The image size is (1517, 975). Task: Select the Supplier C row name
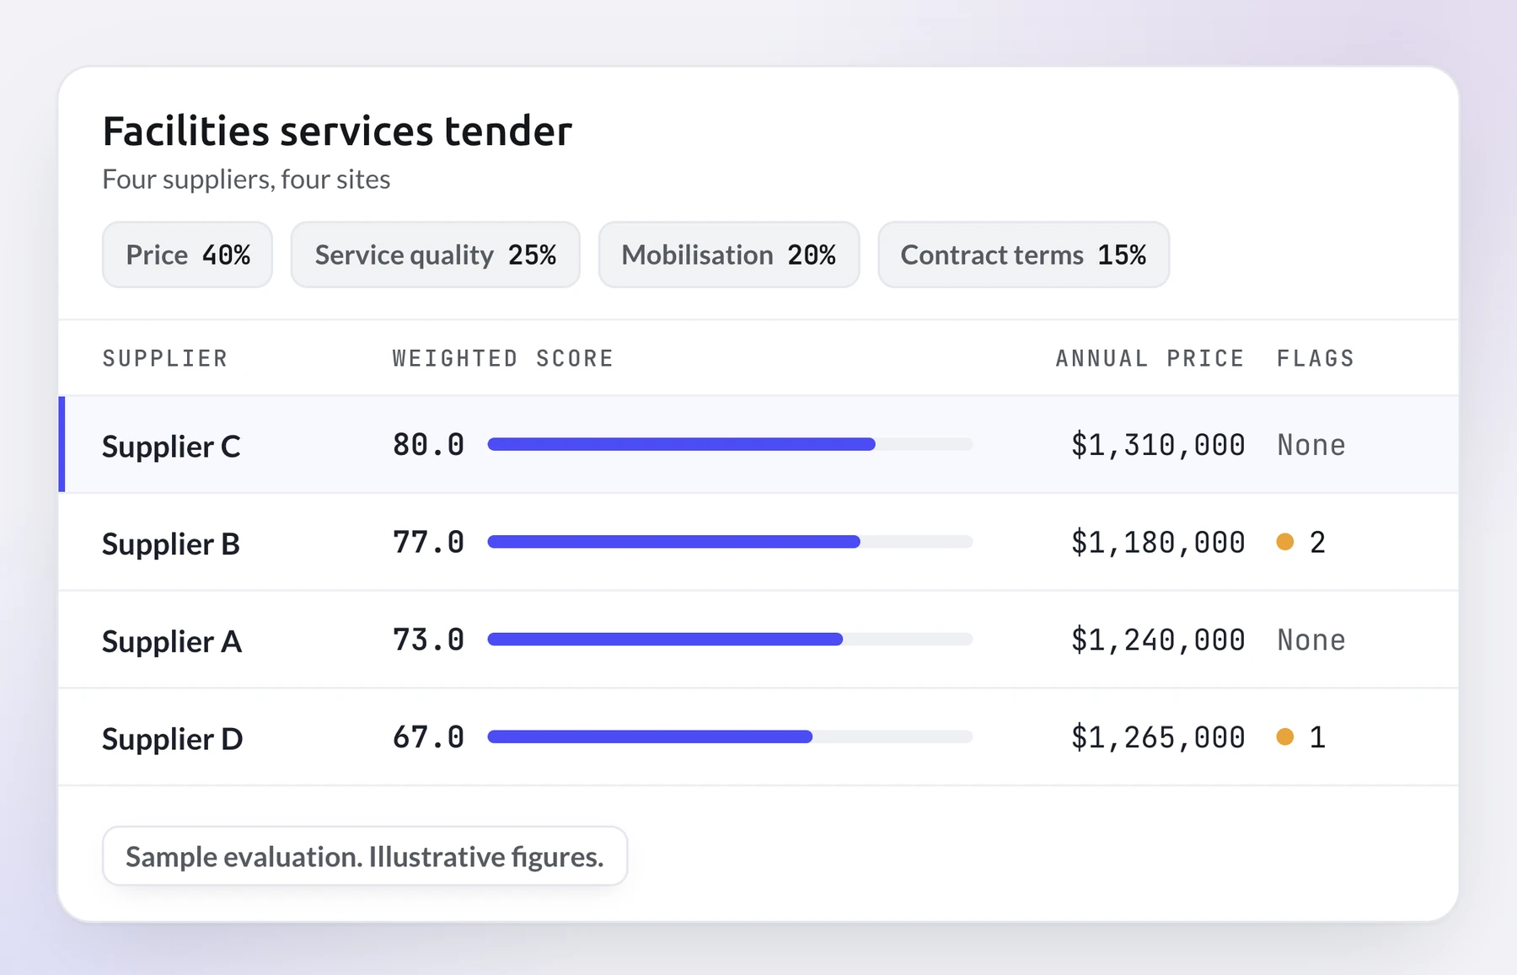coord(171,446)
